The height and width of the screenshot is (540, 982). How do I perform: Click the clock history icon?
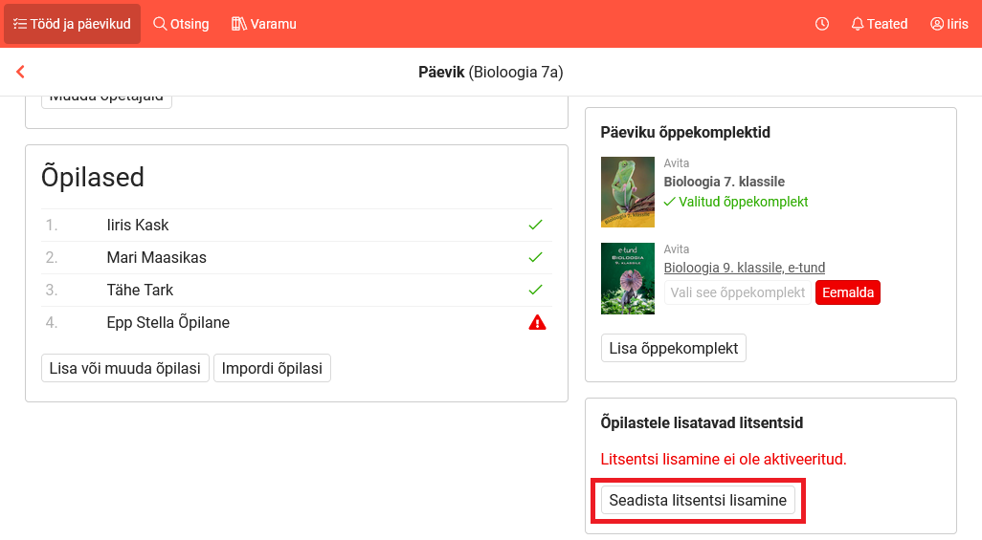coord(822,24)
